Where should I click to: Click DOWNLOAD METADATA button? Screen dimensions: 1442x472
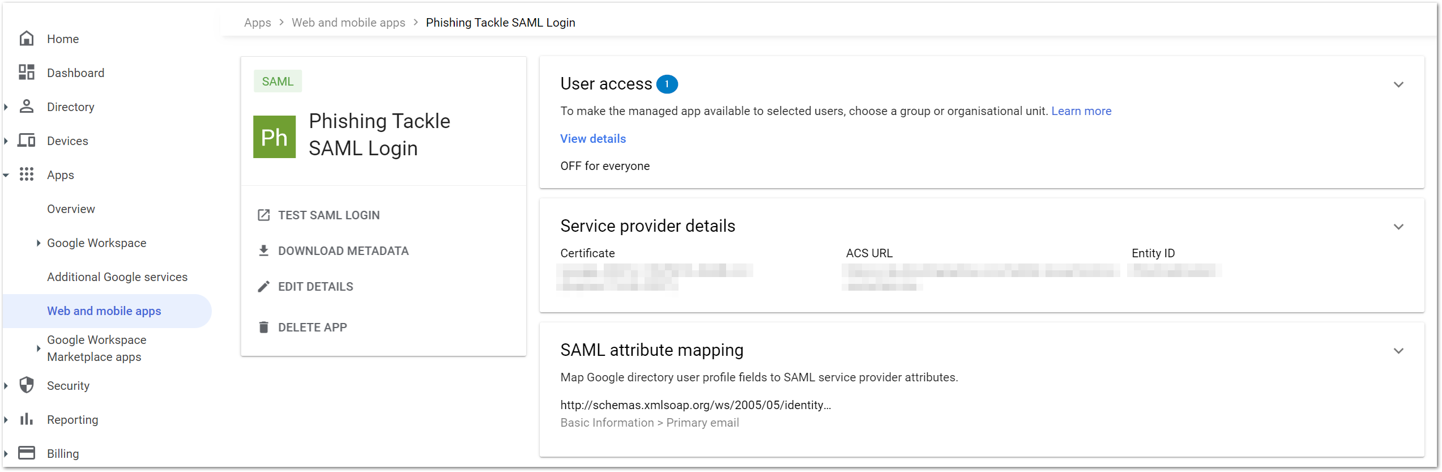[x=333, y=251]
